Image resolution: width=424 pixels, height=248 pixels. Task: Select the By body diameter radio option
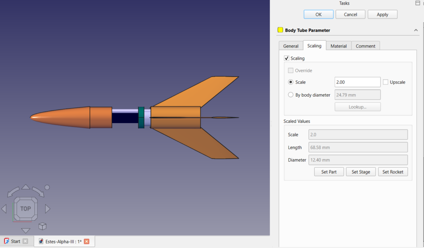point(291,95)
